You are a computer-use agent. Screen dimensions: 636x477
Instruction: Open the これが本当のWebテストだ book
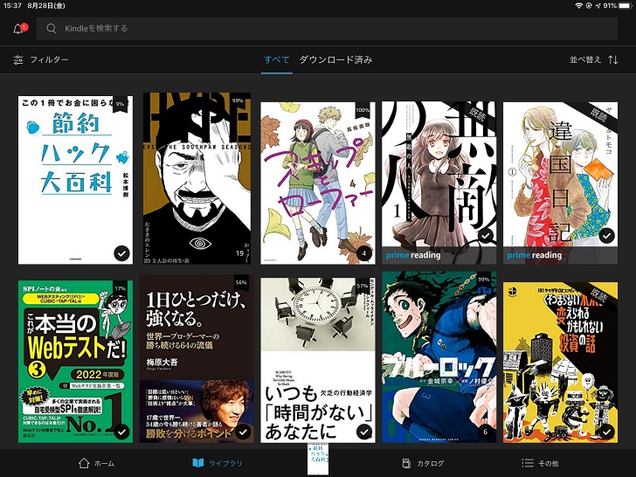[x=75, y=362]
